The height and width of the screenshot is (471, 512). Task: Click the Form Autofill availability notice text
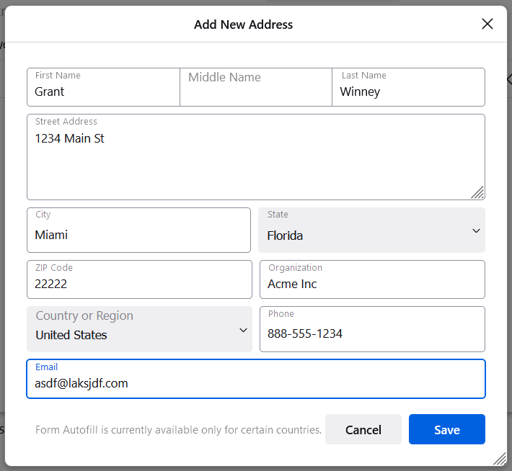178,429
